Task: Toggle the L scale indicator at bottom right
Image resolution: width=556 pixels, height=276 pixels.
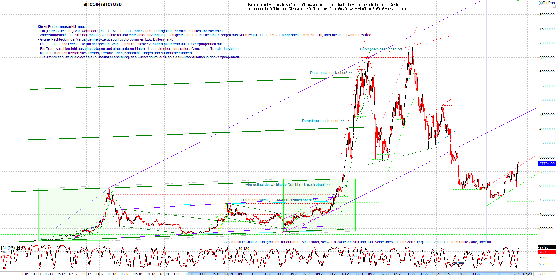Action: pos(535,274)
